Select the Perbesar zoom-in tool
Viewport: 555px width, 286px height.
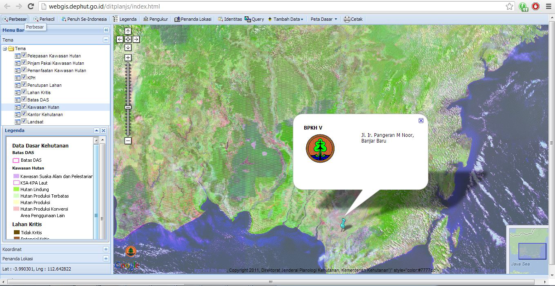point(15,19)
